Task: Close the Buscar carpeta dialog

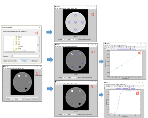Action: pyautogui.click(x=39, y=27)
